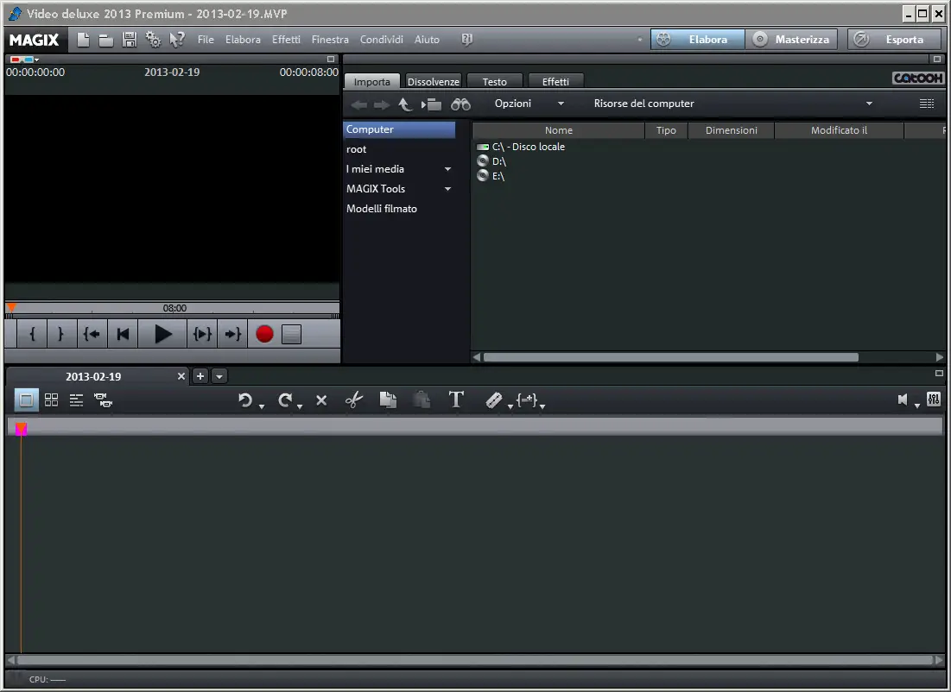Go back in the media browser
The image size is (951, 692).
click(x=359, y=104)
